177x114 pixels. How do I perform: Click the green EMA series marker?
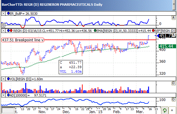95,31
